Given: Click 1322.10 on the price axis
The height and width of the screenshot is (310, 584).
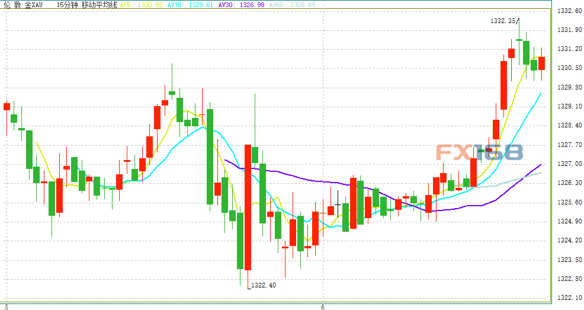Looking at the screenshot, I should [567, 298].
